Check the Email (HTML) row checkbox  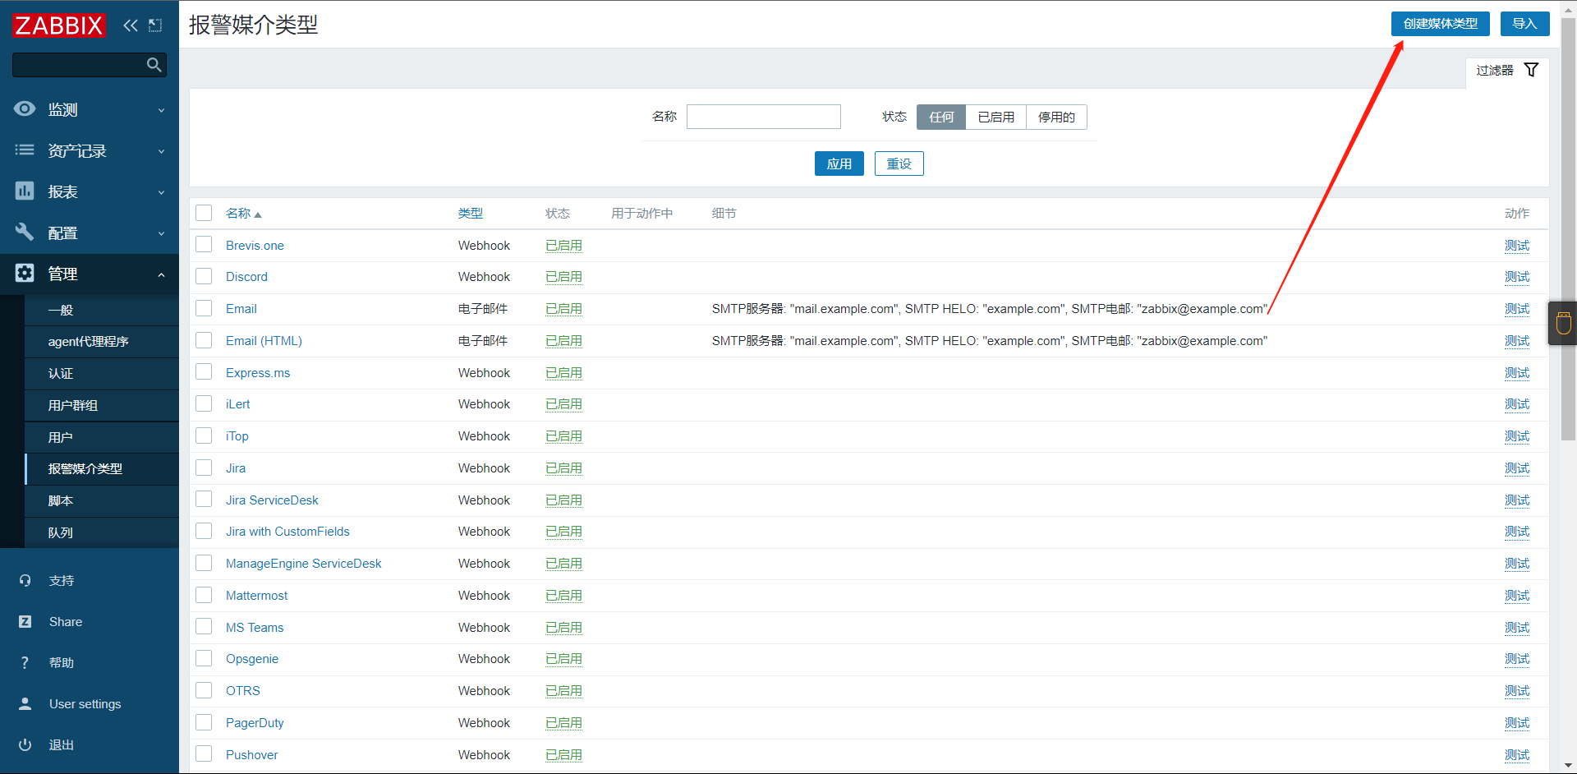204,340
